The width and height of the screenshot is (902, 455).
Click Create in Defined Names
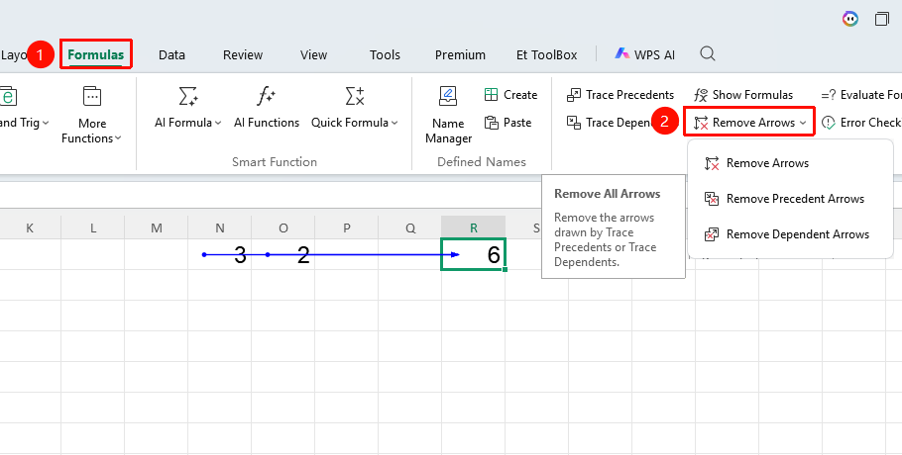510,95
